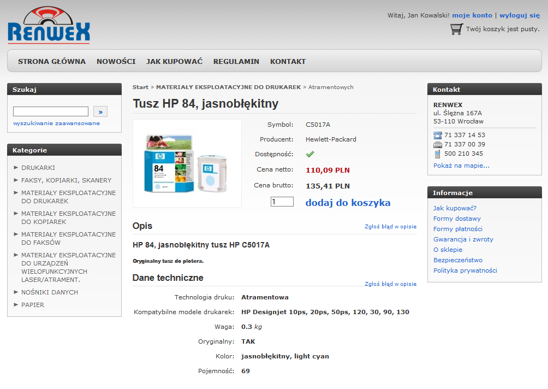Click compatible models HP Designjet value

click(x=325, y=312)
